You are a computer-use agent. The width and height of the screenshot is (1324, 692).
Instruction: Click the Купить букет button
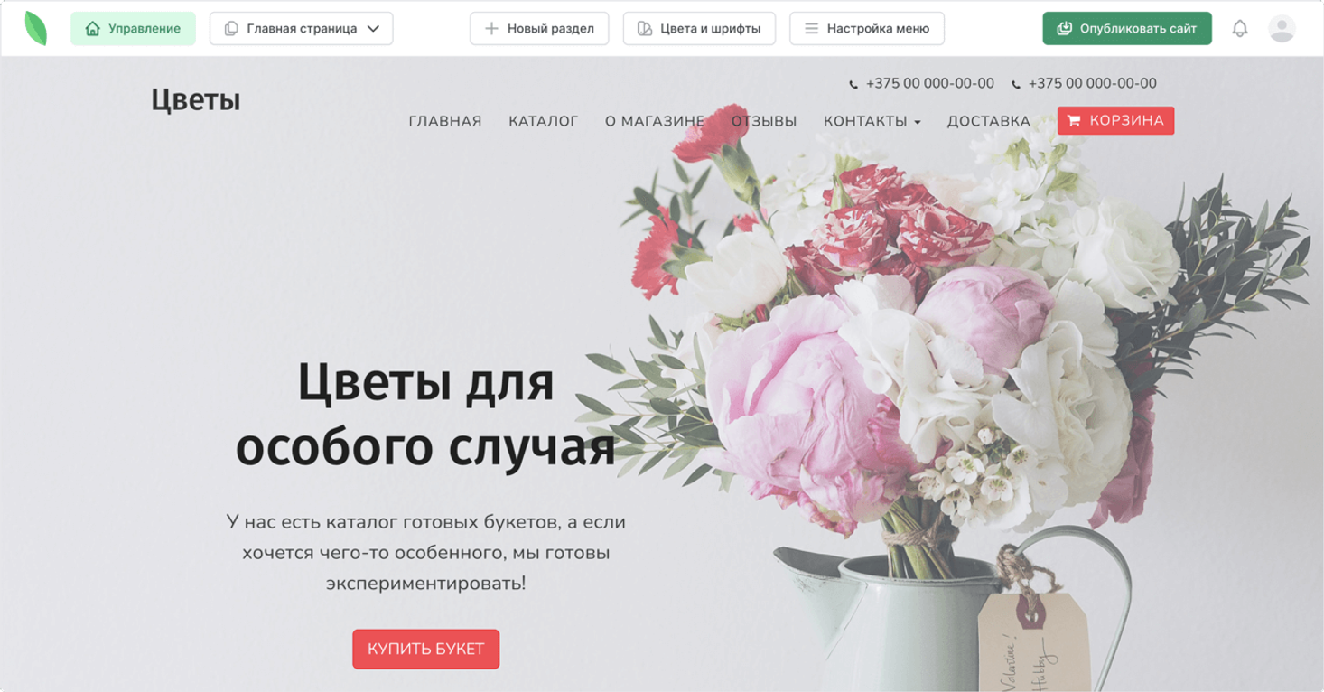tap(425, 649)
